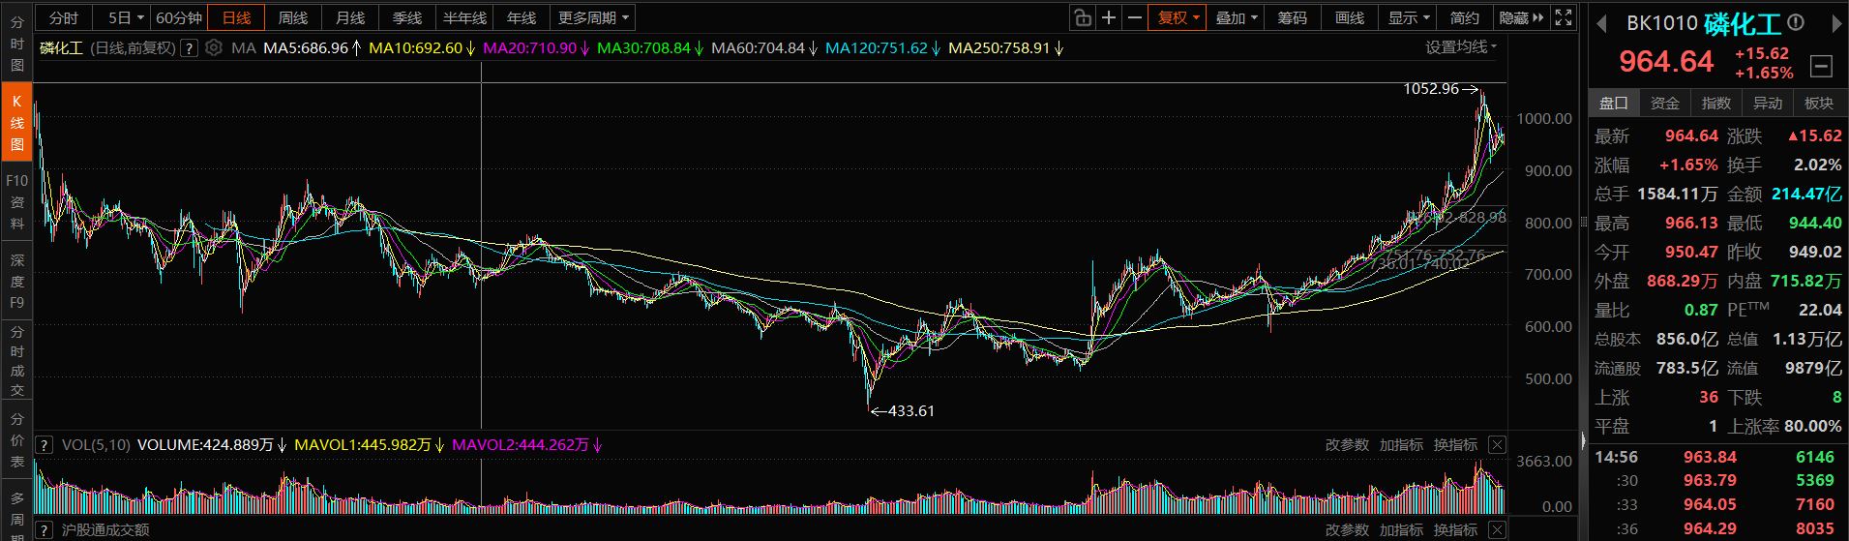1849x541 pixels.
Task: Click MA5:686.96 legend label
Action: (x=306, y=47)
